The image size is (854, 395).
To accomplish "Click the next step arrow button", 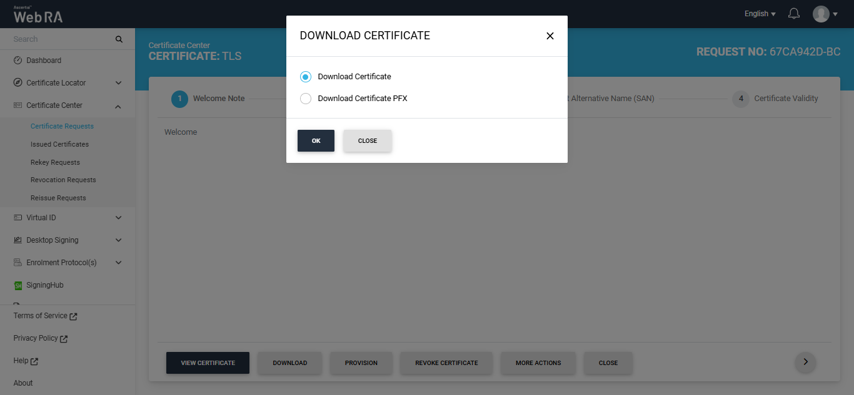I will tap(805, 362).
